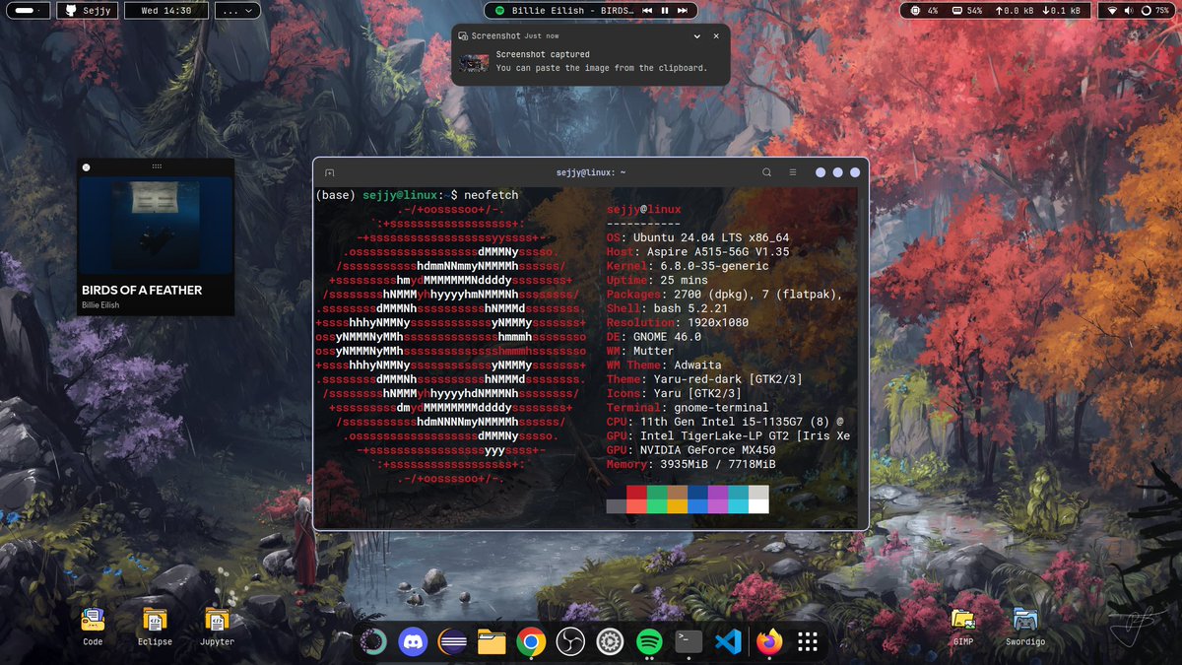Viewport: 1182px width, 665px height.
Task: Click the "Host: Aspire A515-56G" line
Action: point(697,251)
